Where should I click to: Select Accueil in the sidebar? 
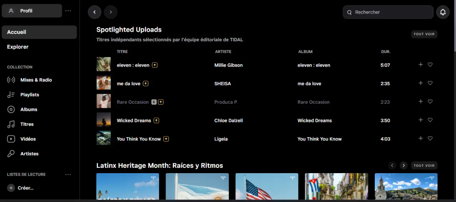pos(39,32)
